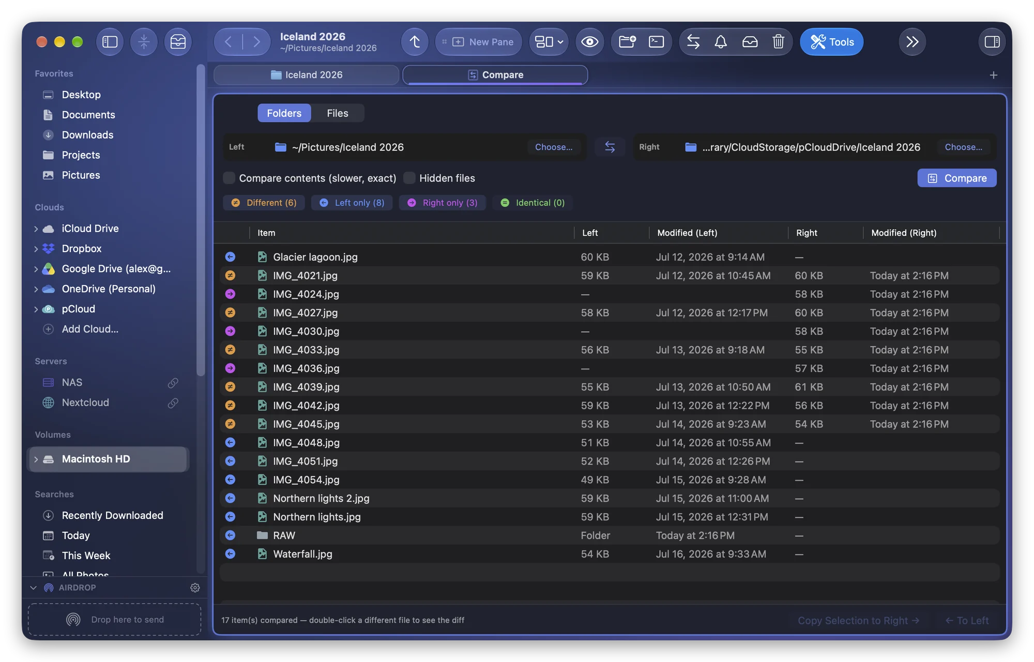Click the sidebar scrollbar

tap(201, 221)
